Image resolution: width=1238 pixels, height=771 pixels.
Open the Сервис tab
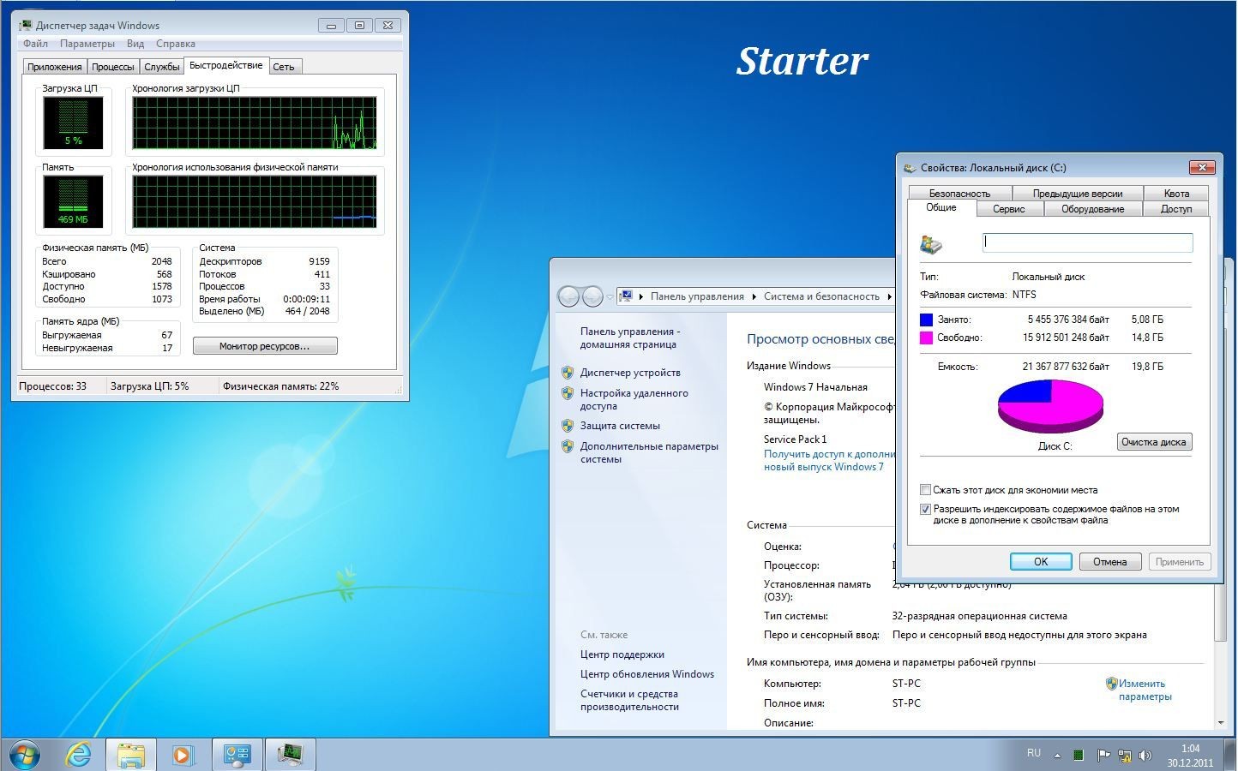1009,209
